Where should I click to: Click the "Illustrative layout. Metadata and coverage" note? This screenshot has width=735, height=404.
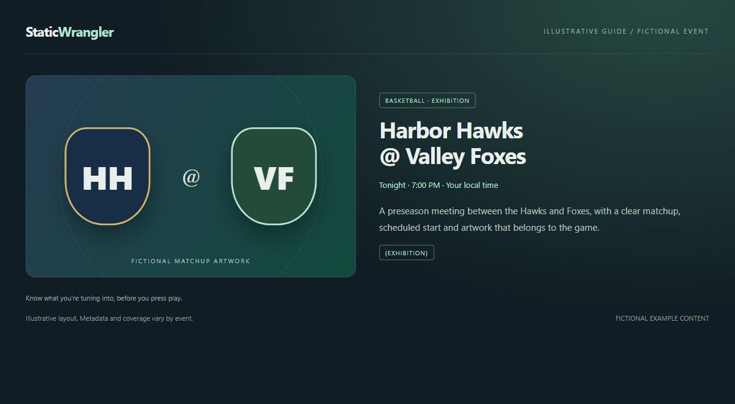109,318
